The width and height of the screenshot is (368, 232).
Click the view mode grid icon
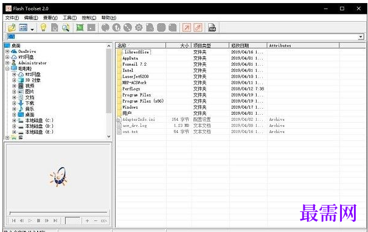23,28
